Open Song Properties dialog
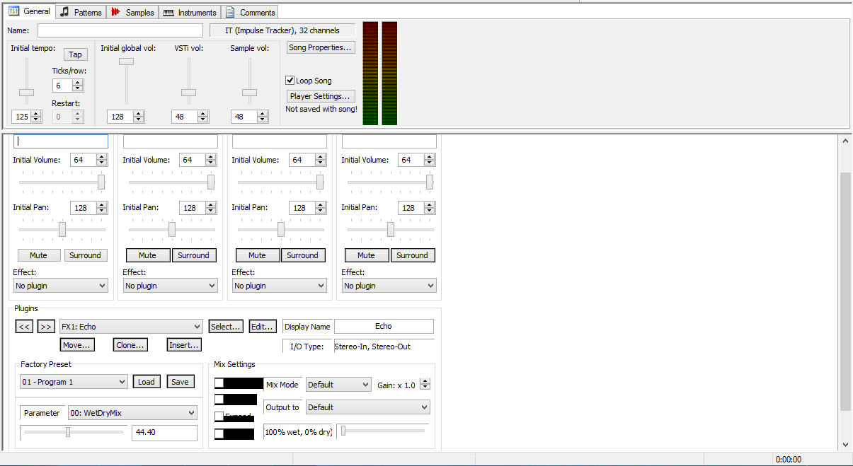Image resolution: width=853 pixels, height=466 pixels. [321, 47]
